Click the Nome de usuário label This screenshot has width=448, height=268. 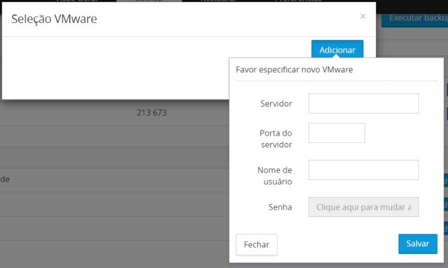tap(274, 175)
